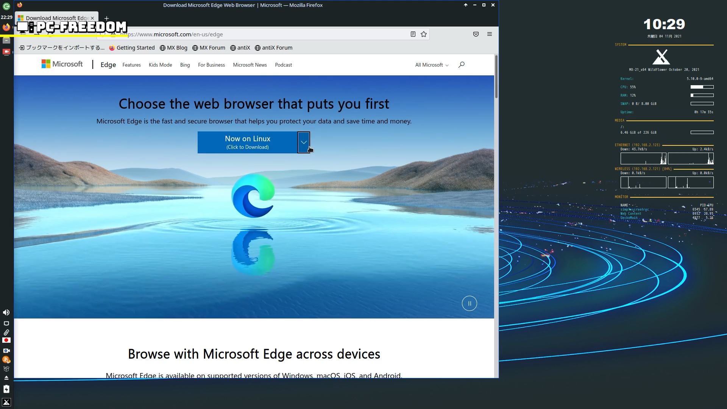Open the Features menu item
Viewport: 727px width, 409px height.
click(x=131, y=65)
